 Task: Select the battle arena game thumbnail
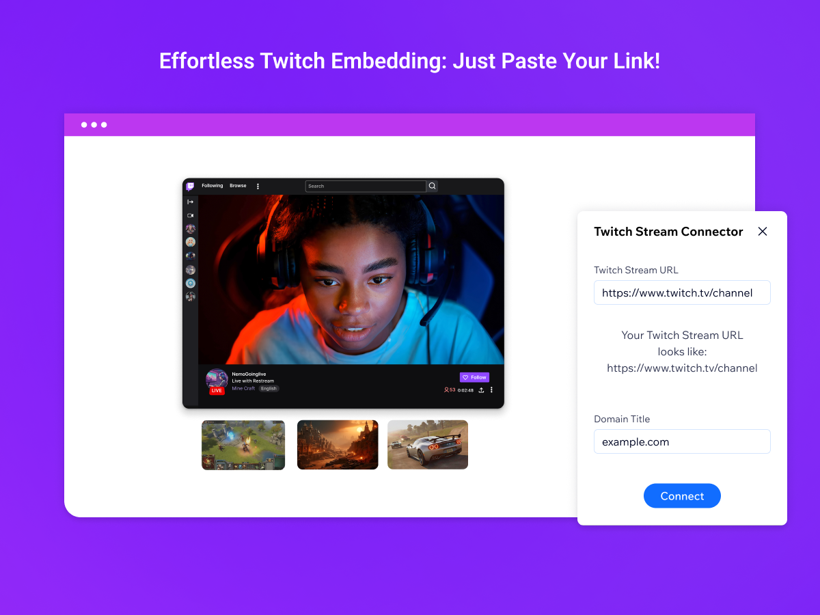tap(243, 445)
